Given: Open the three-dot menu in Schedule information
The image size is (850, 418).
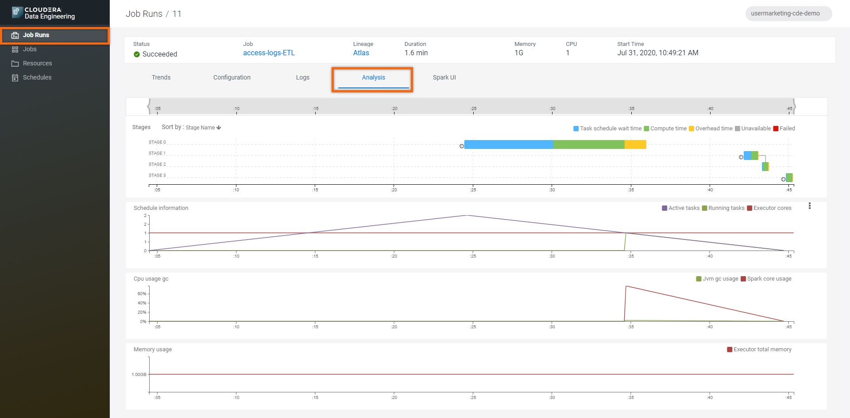Looking at the screenshot, I should (x=809, y=206).
